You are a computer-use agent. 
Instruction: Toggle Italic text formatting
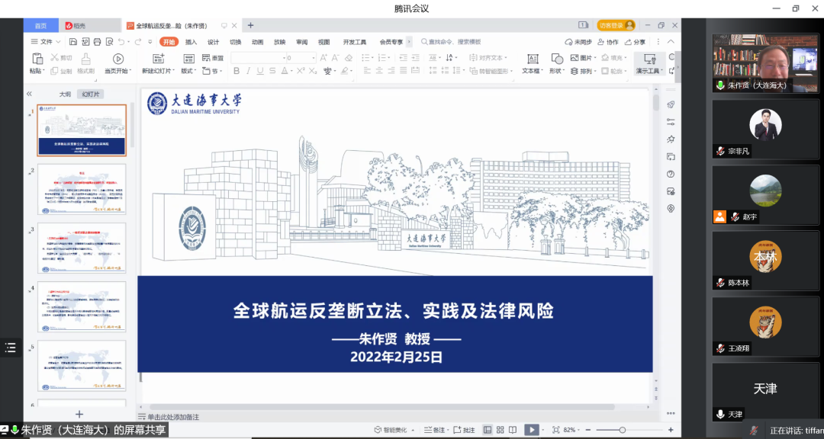249,71
